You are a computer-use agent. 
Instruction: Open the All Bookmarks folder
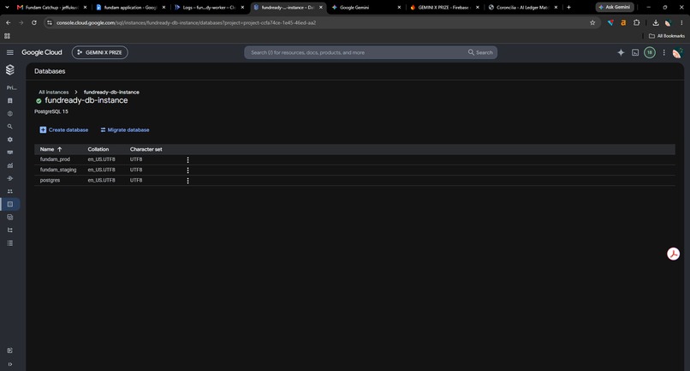(667, 36)
